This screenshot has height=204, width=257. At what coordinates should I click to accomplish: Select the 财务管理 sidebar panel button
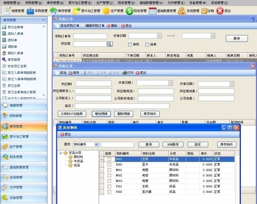tap(24, 157)
